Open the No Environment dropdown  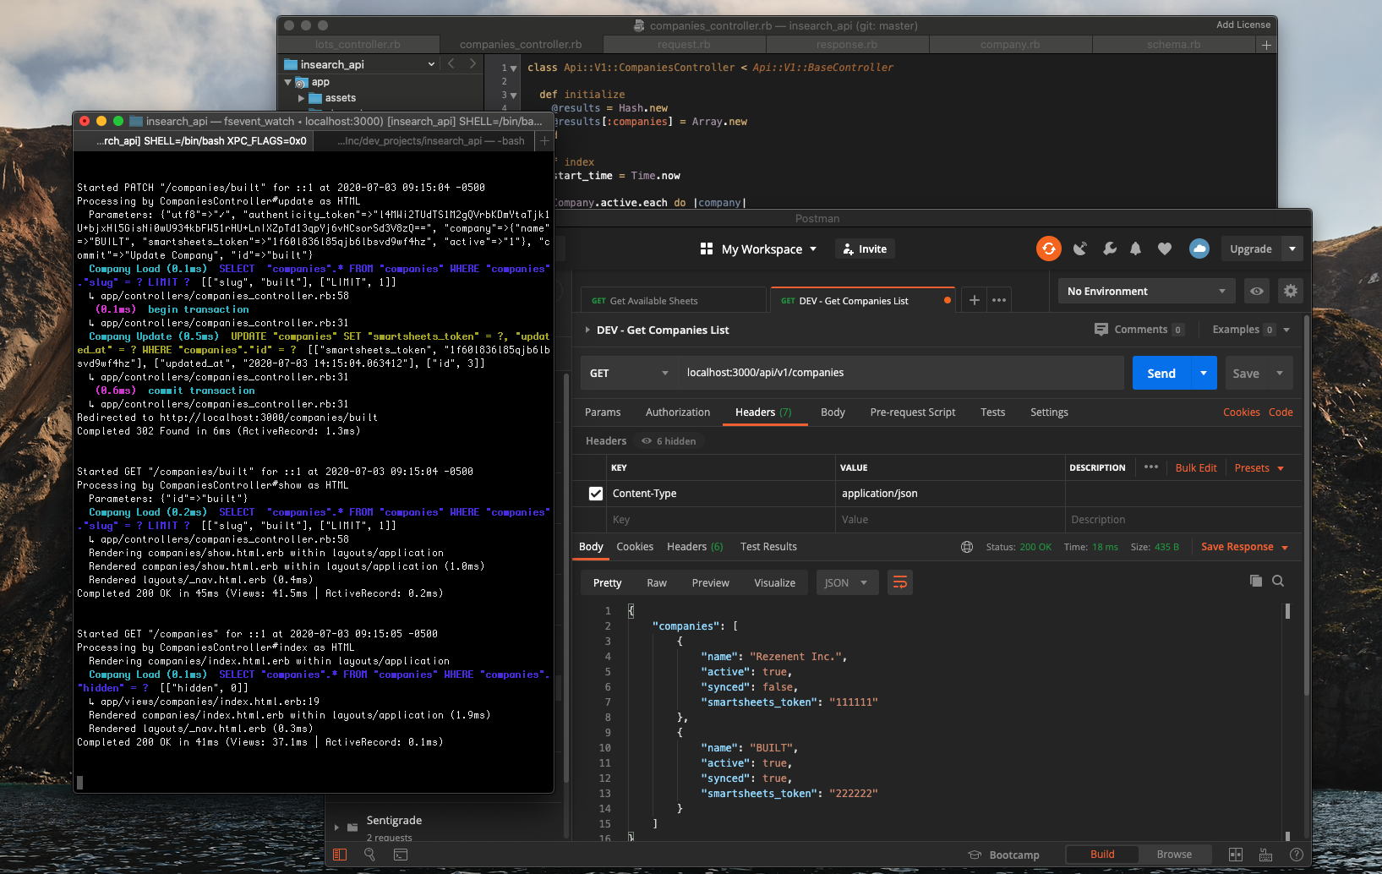point(1145,291)
